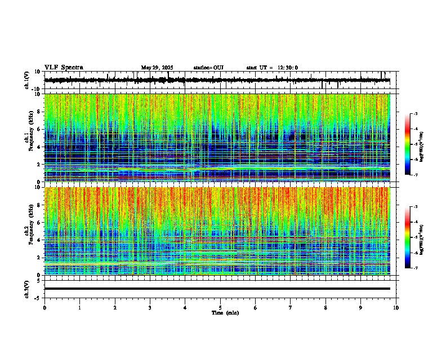Click the "-7" value on ch.1 color bar

pyautogui.click(x=415, y=175)
